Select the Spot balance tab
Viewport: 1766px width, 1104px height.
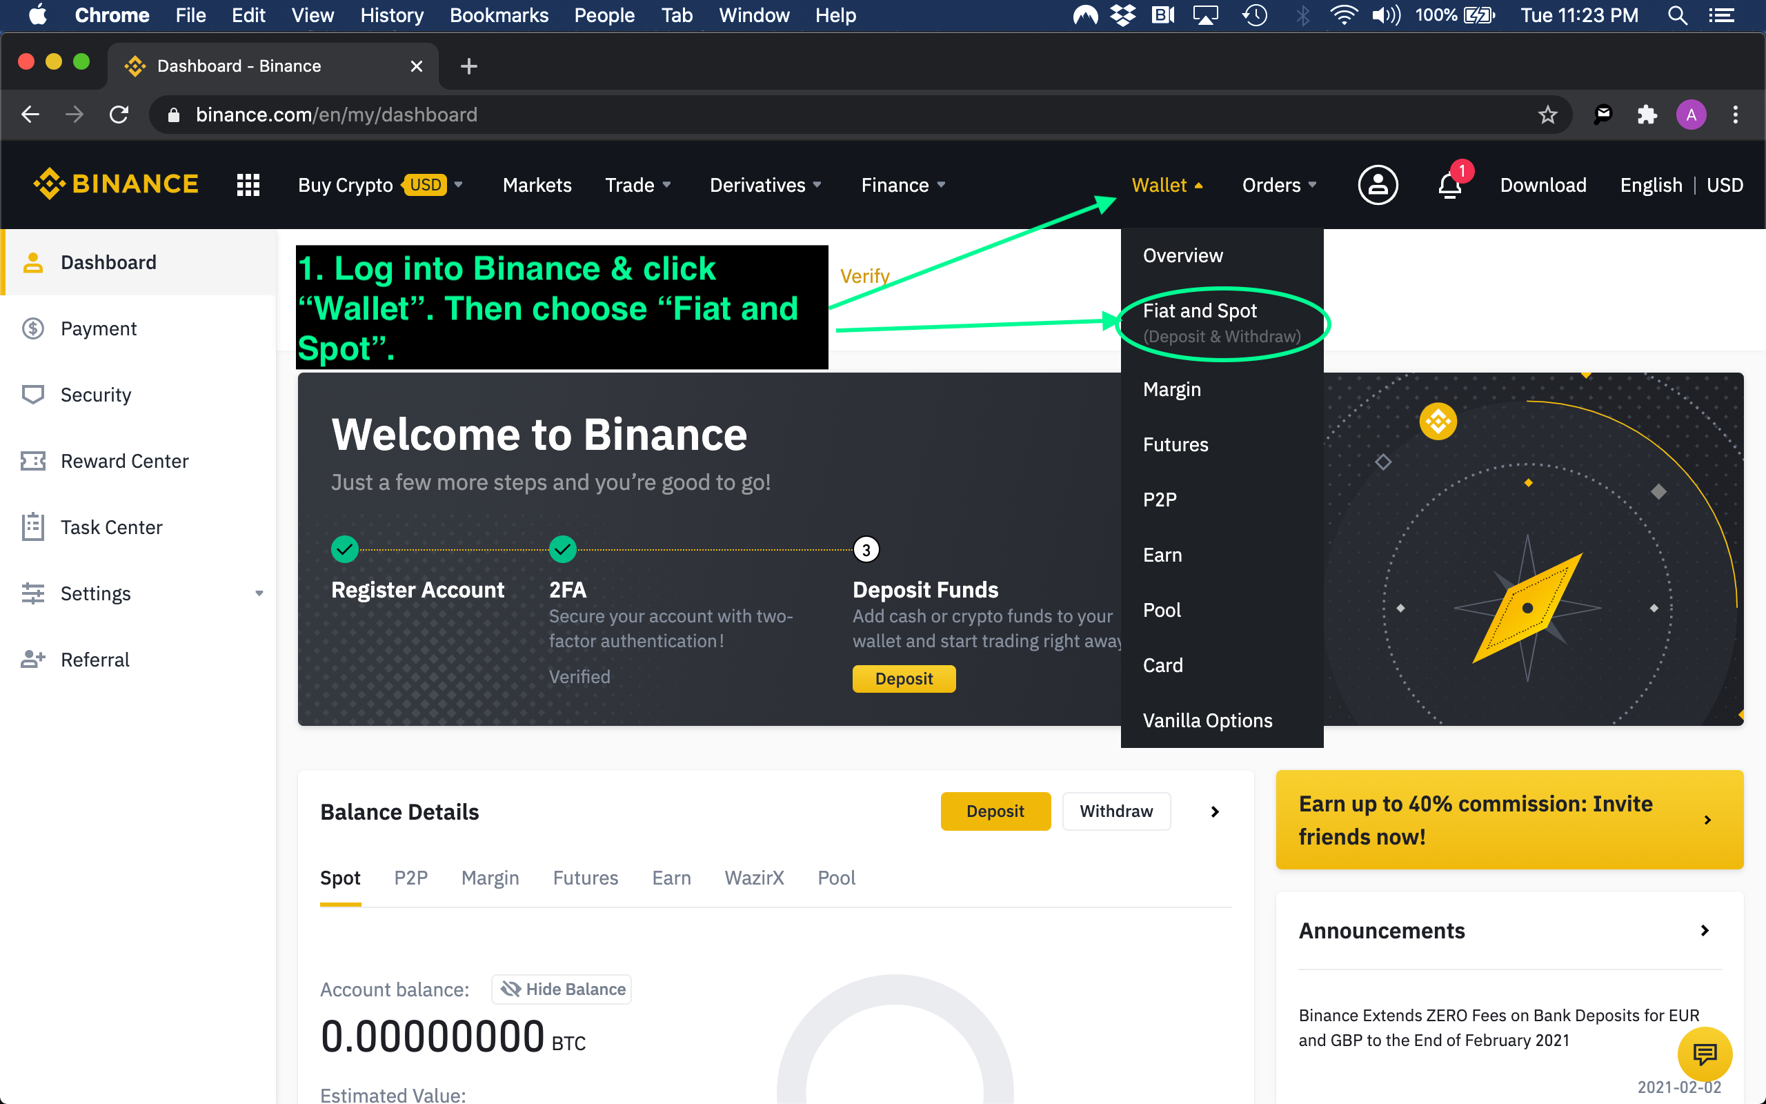[340, 878]
